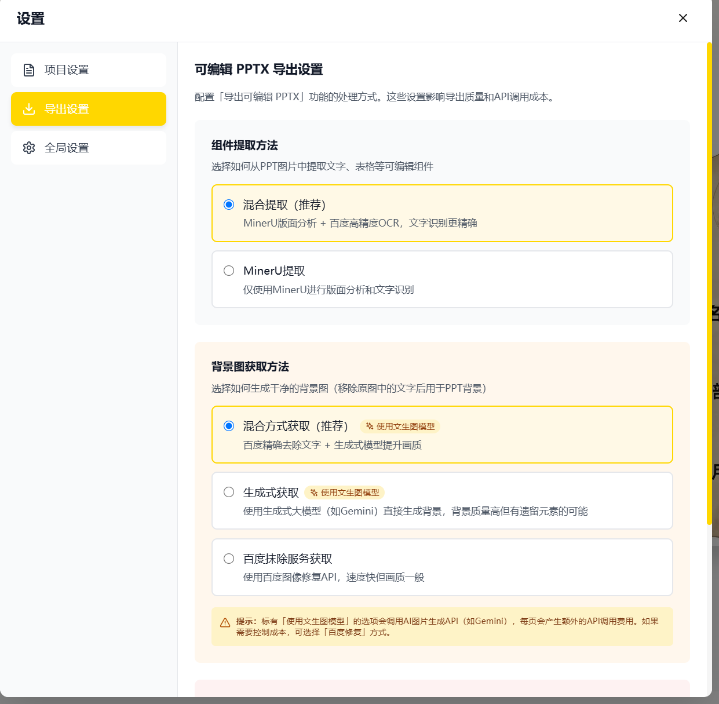Click the gear icon beside 全局设置
The height and width of the screenshot is (704, 719).
click(x=29, y=148)
